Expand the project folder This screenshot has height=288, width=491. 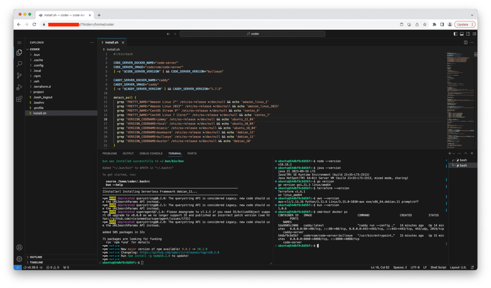[61, 92]
